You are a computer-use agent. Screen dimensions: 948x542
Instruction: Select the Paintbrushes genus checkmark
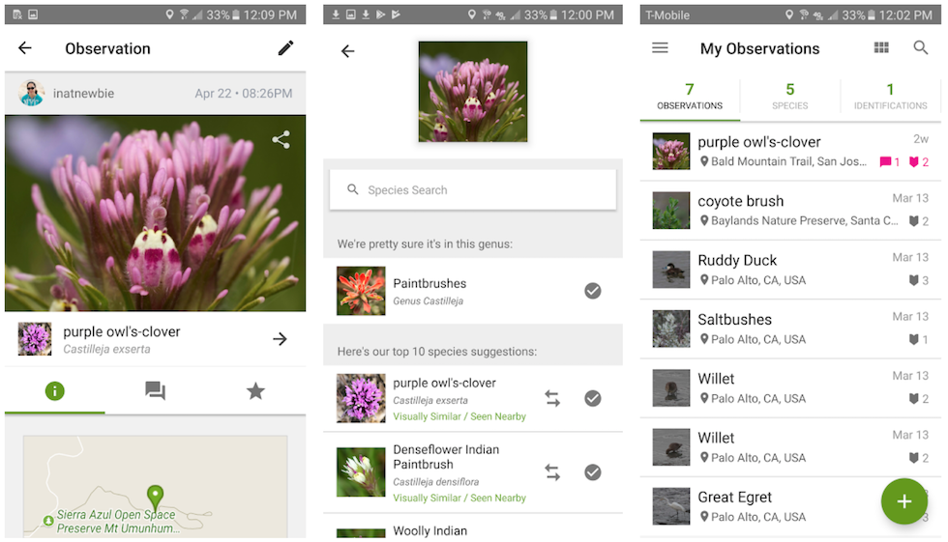(x=593, y=291)
